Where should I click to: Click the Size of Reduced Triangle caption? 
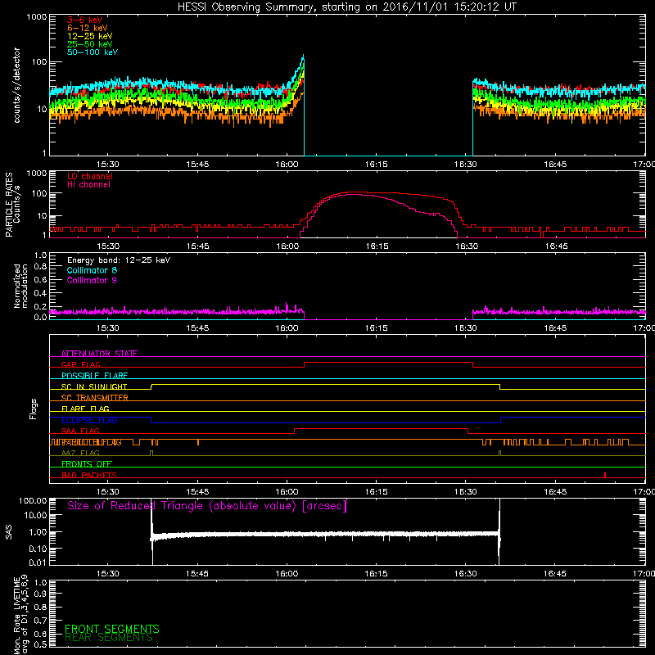tap(207, 506)
